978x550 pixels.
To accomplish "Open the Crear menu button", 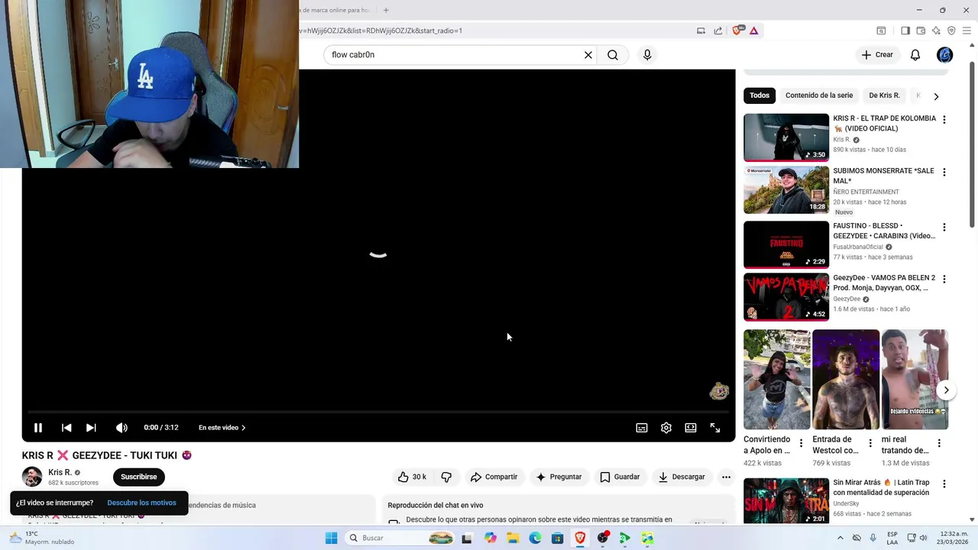I will click(x=877, y=55).
